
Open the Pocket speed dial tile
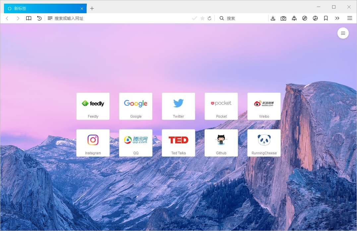click(221, 106)
